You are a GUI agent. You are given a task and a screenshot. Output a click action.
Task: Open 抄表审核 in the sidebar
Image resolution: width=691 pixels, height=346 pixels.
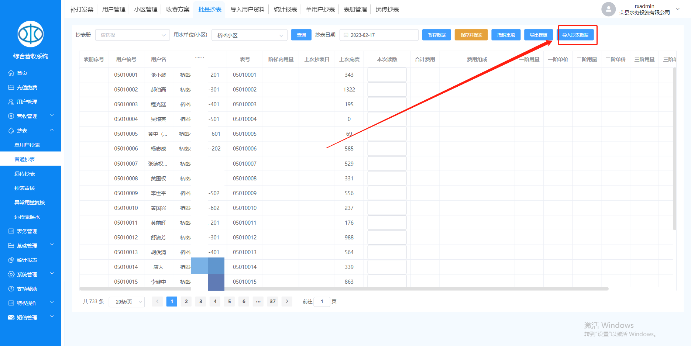pos(31,188)
